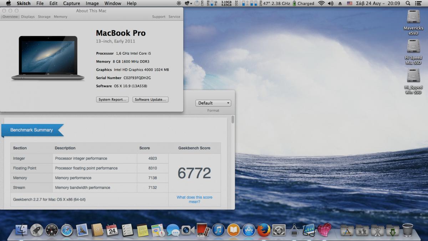Open Contacts address book in dock
The height and width of the screenshot is (241, 428).
pos(97,230)
